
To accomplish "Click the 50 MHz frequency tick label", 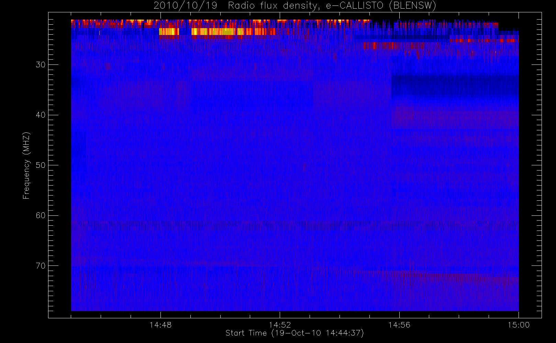I will tap(41, 165).
